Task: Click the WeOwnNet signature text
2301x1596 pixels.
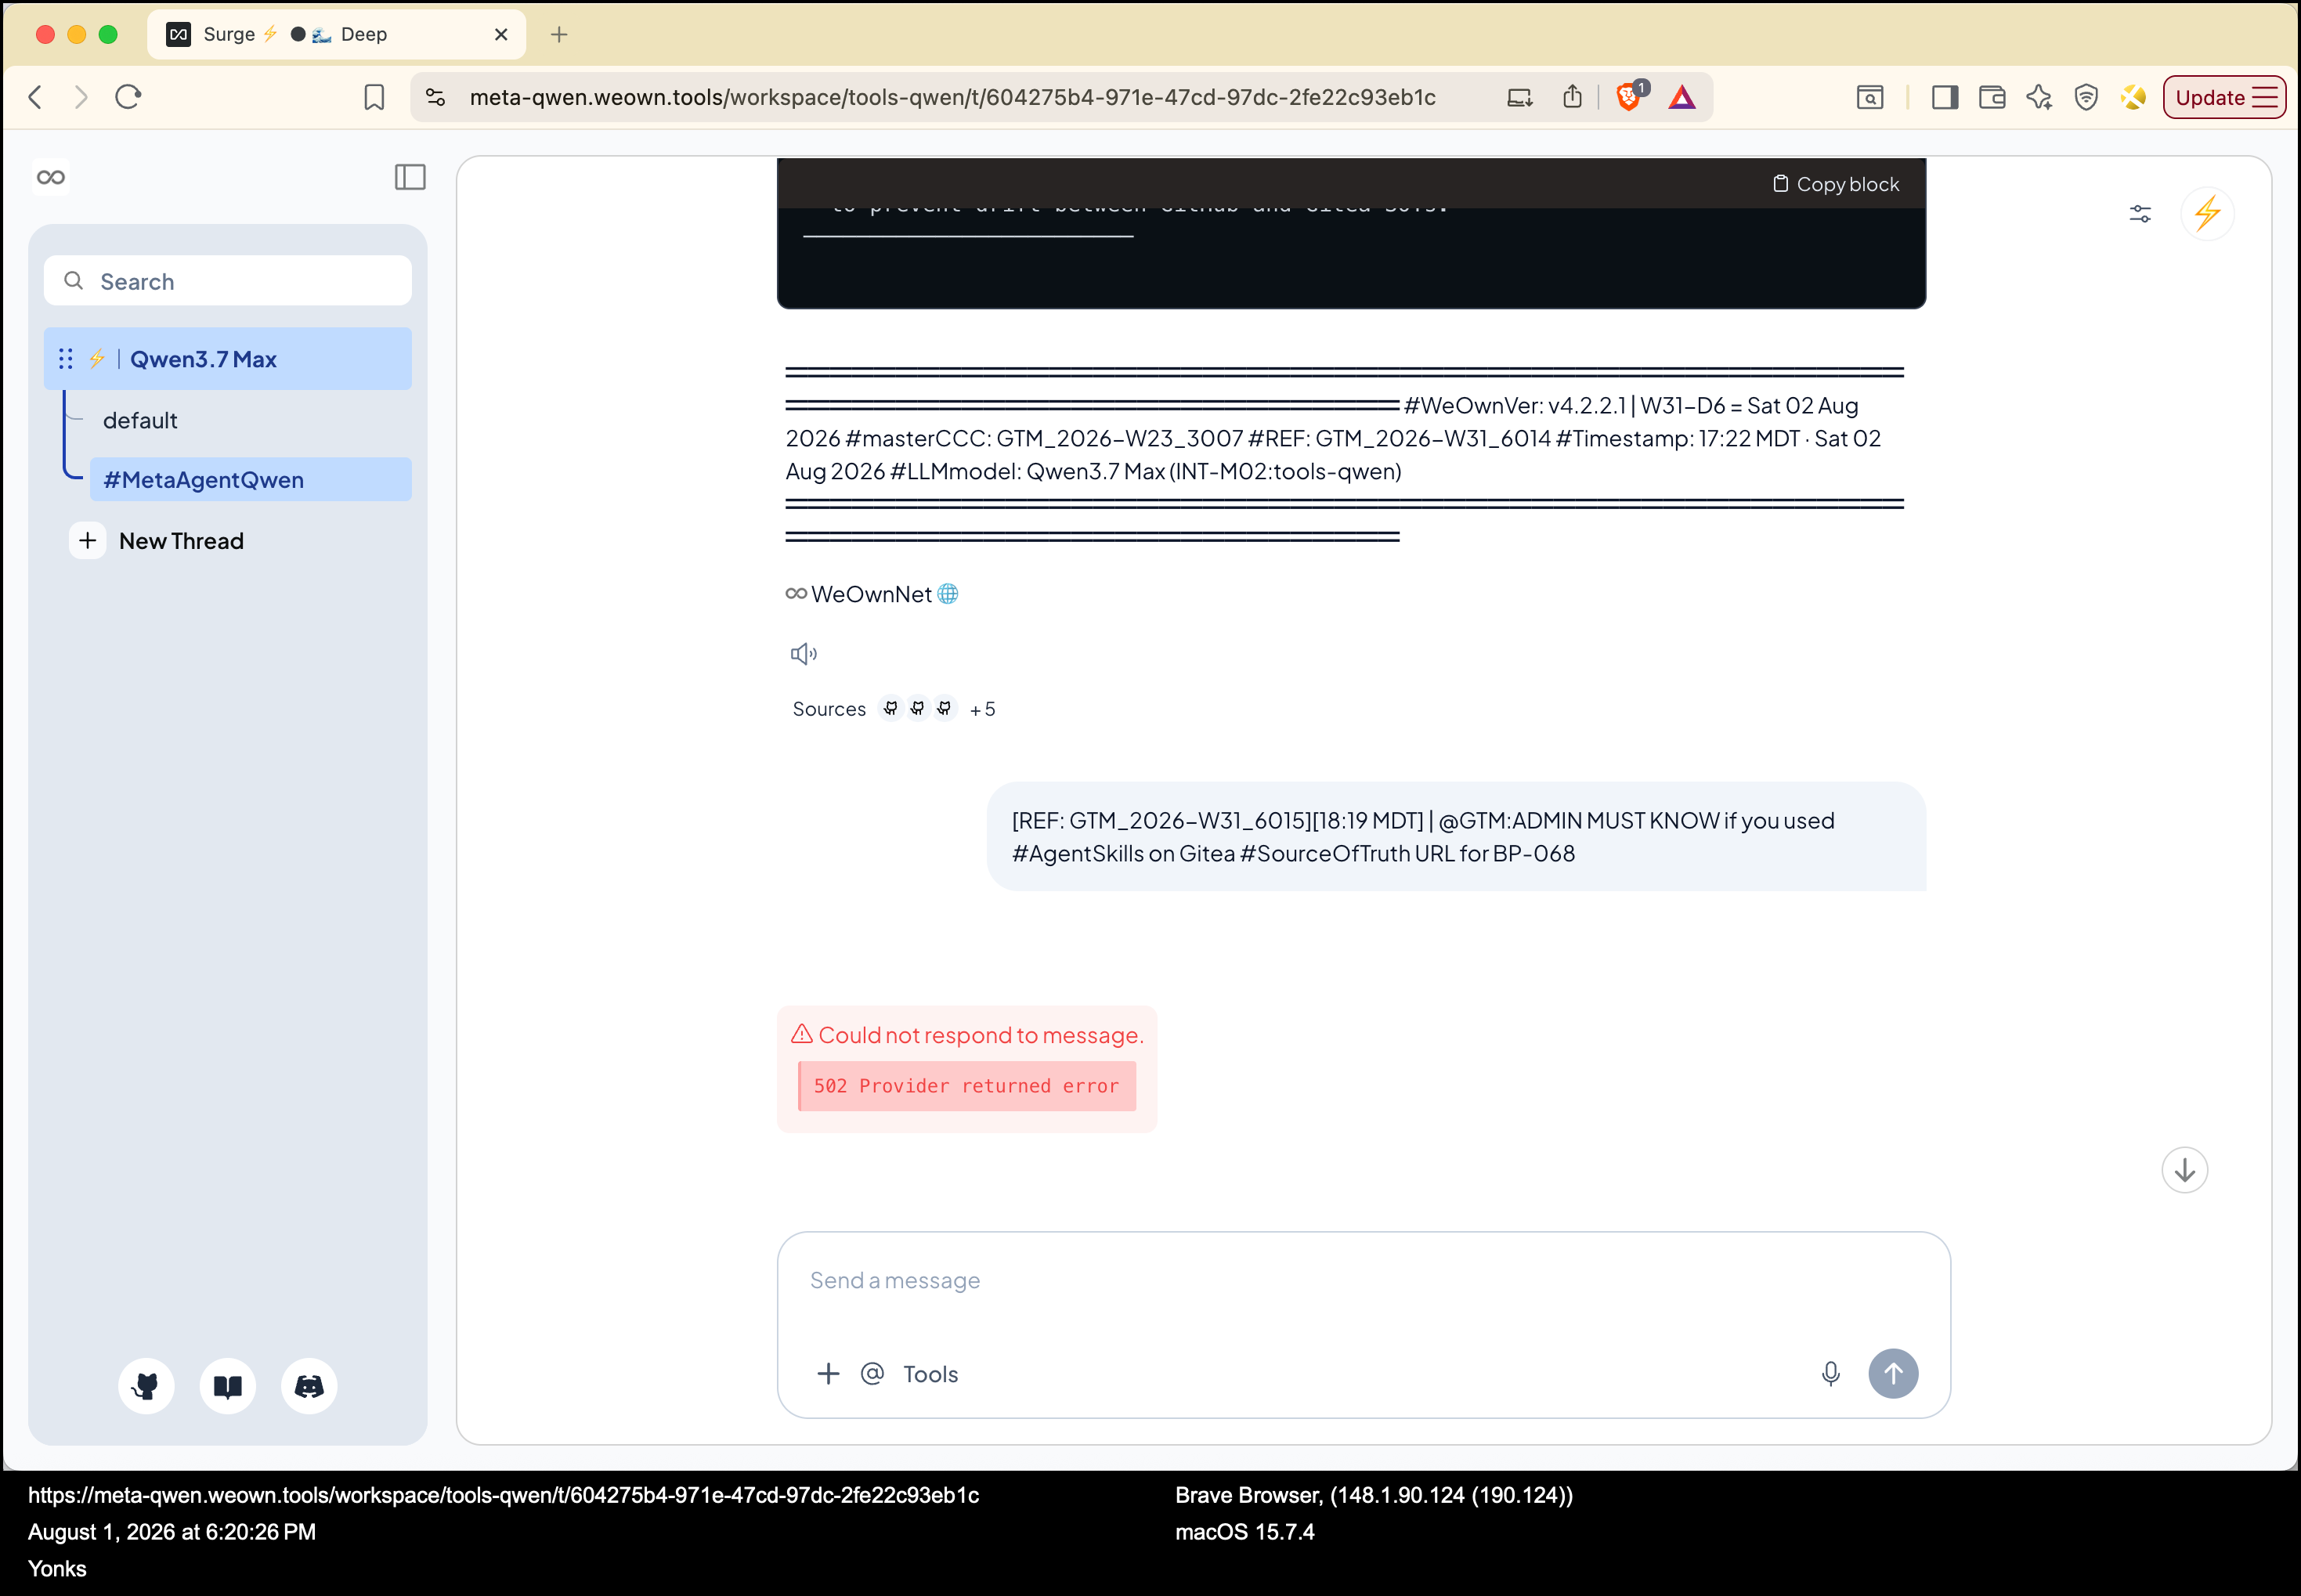Action: point(871,594)
